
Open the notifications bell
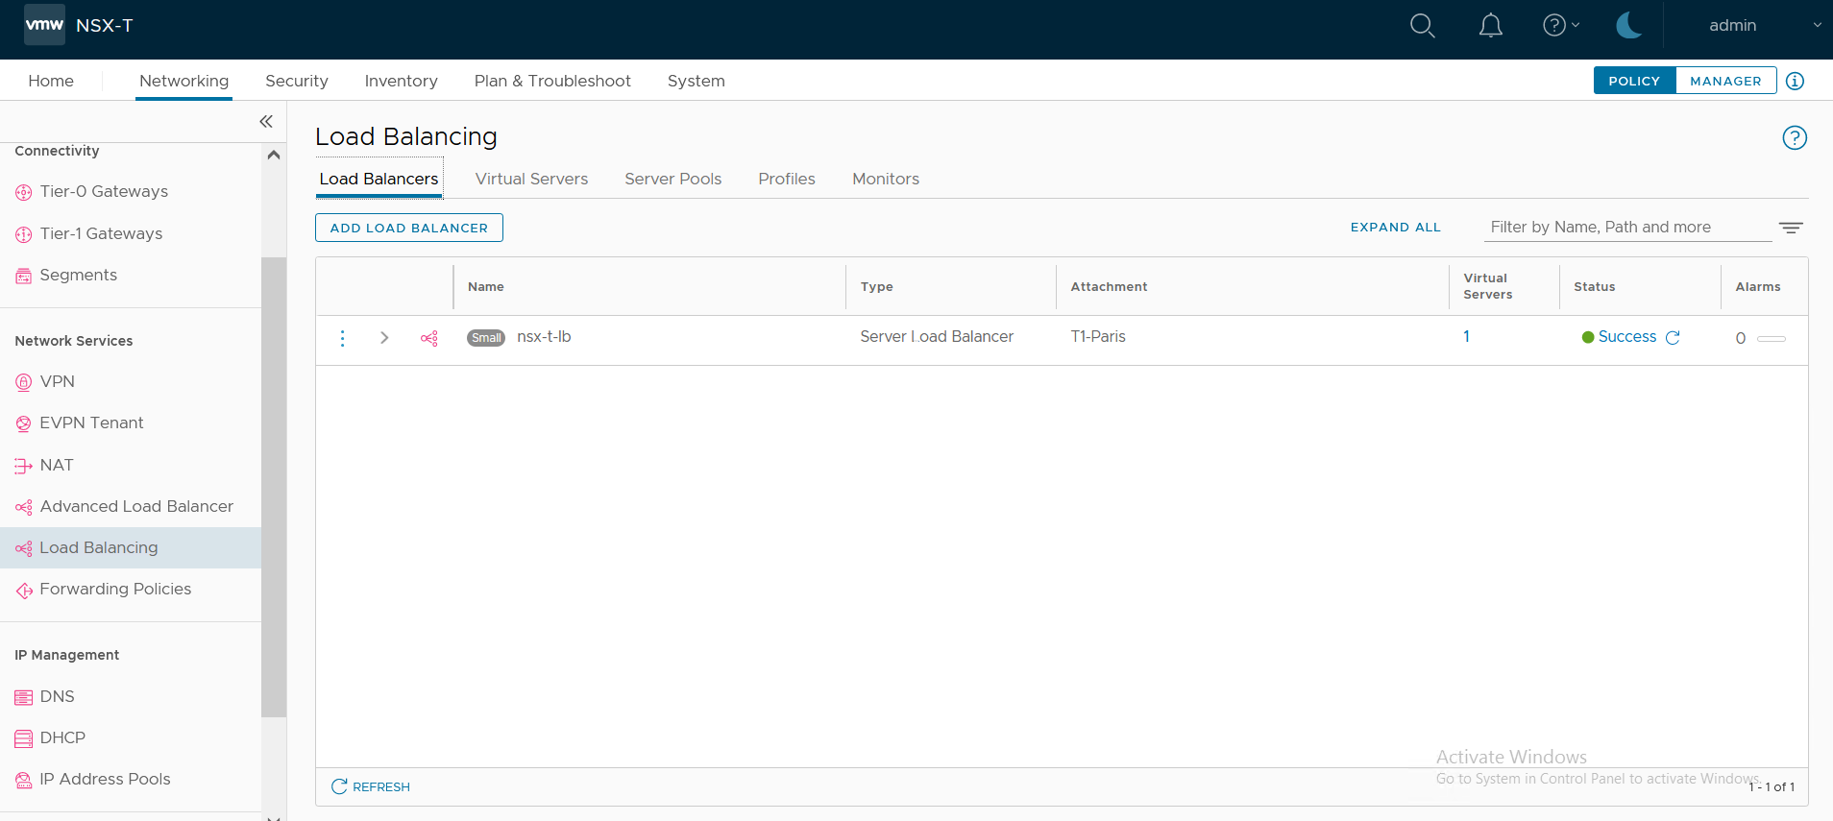(1490, 26)
